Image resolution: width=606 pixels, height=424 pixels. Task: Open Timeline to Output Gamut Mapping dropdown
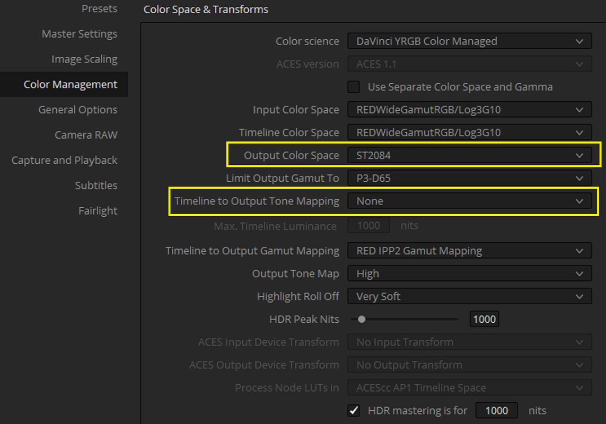470,251
